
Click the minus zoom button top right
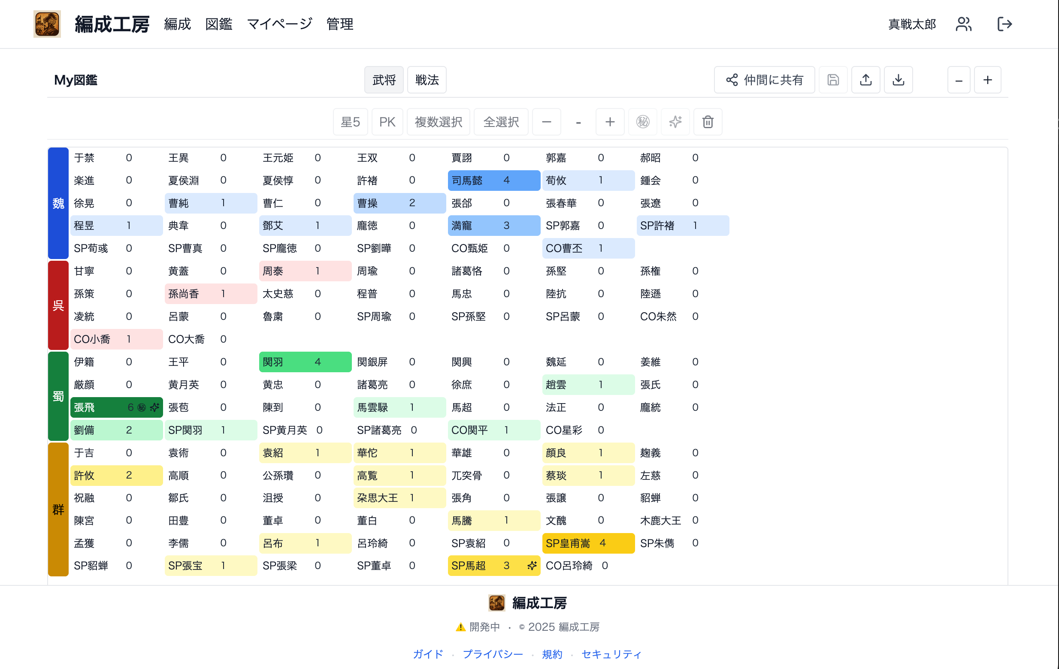[x=959, y=80]
